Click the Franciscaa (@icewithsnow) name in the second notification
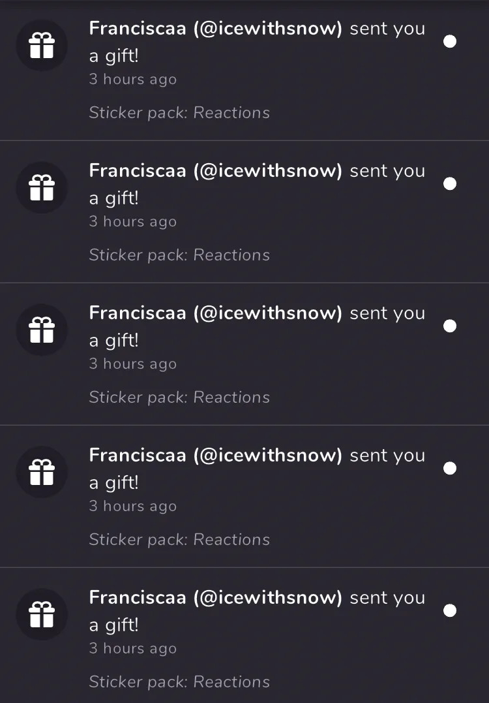Viewport: 489px width, 703px height. tap(215, 171)
